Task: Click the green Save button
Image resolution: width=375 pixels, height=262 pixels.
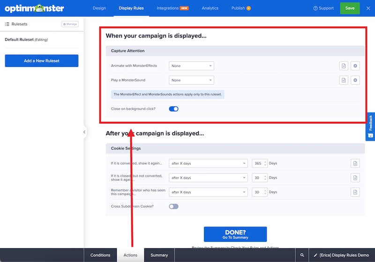Action: (350, 8)
